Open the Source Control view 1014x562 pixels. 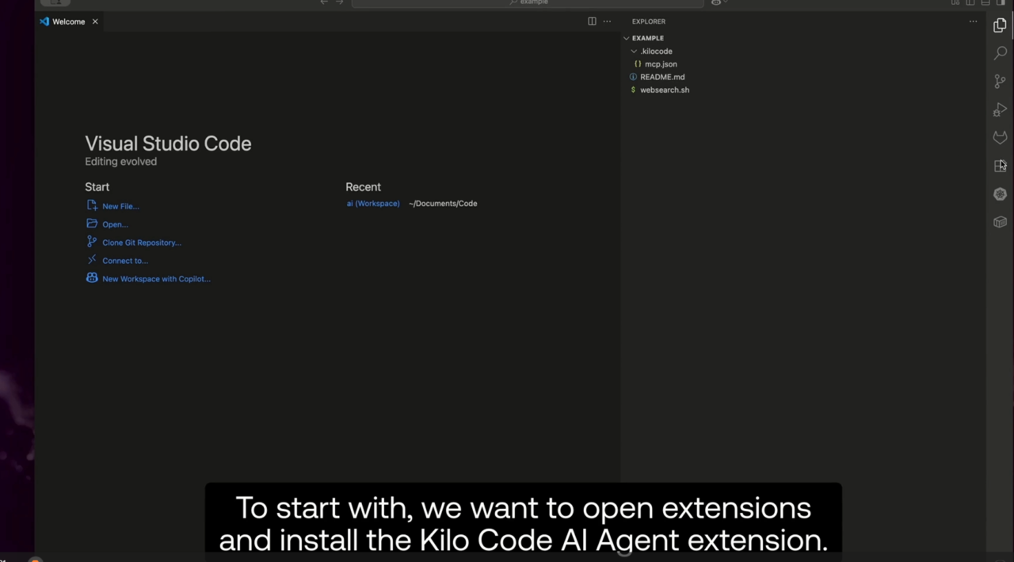[1000, 82]
